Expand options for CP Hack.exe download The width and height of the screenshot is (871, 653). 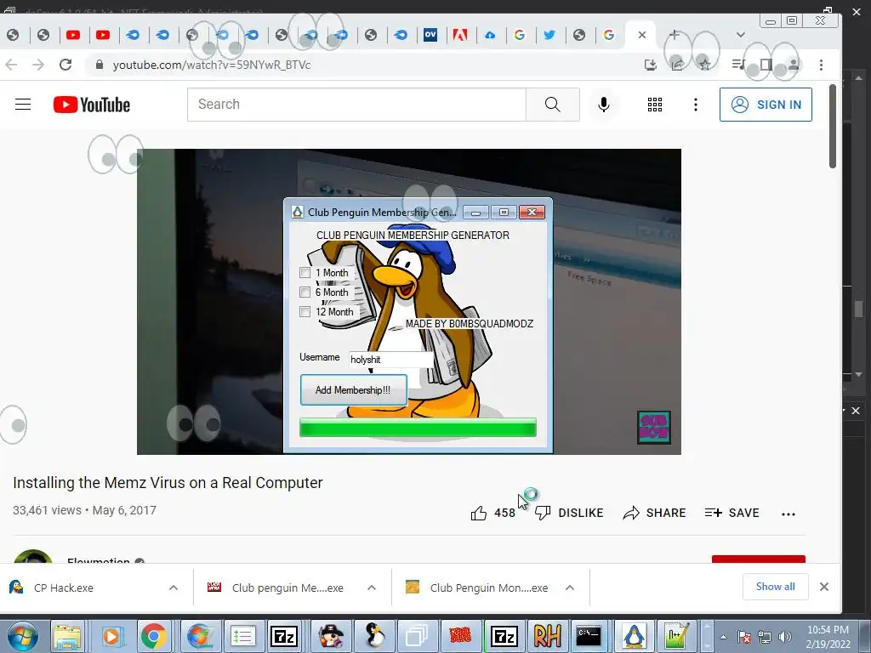174,588
